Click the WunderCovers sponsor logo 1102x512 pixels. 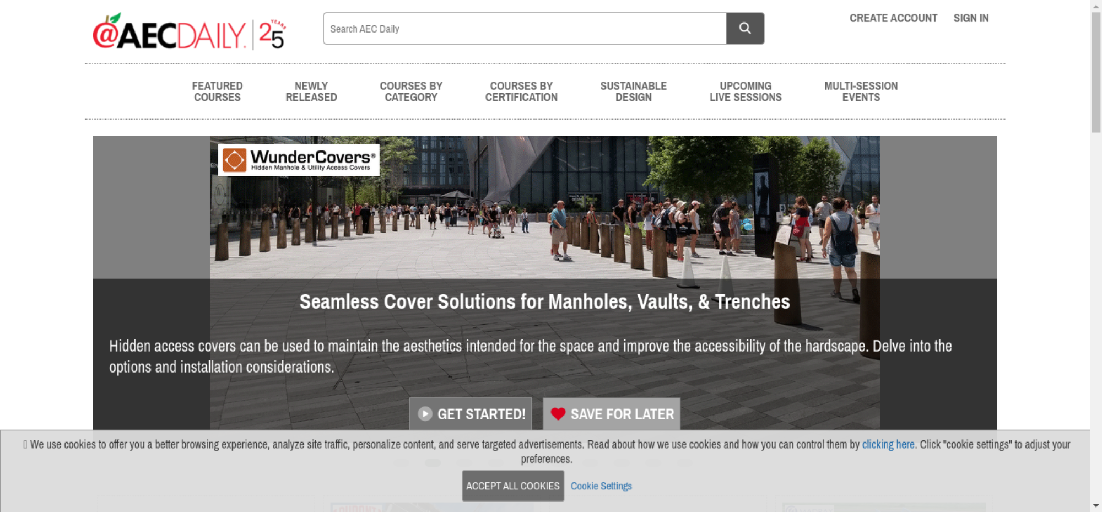pos(299,160)
